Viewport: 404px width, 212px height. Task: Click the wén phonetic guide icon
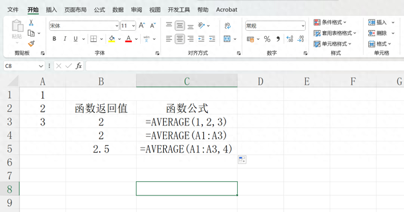coord(146,39)
